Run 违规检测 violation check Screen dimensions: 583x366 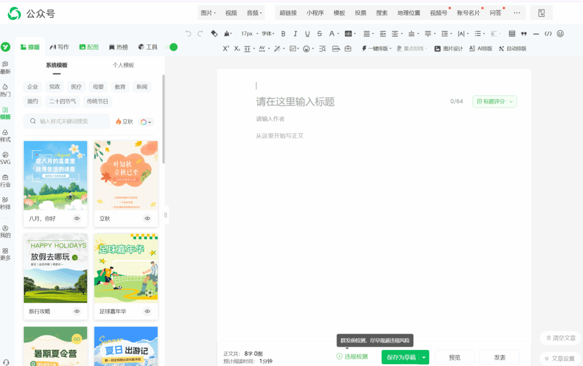pyautogui.click(x=352, y=357)
